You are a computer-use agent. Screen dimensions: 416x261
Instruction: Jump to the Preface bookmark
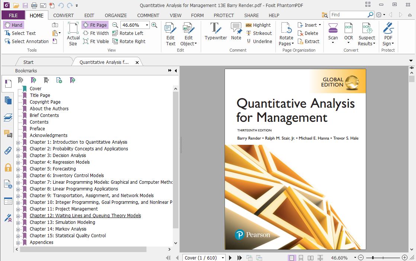pos(37,129)
